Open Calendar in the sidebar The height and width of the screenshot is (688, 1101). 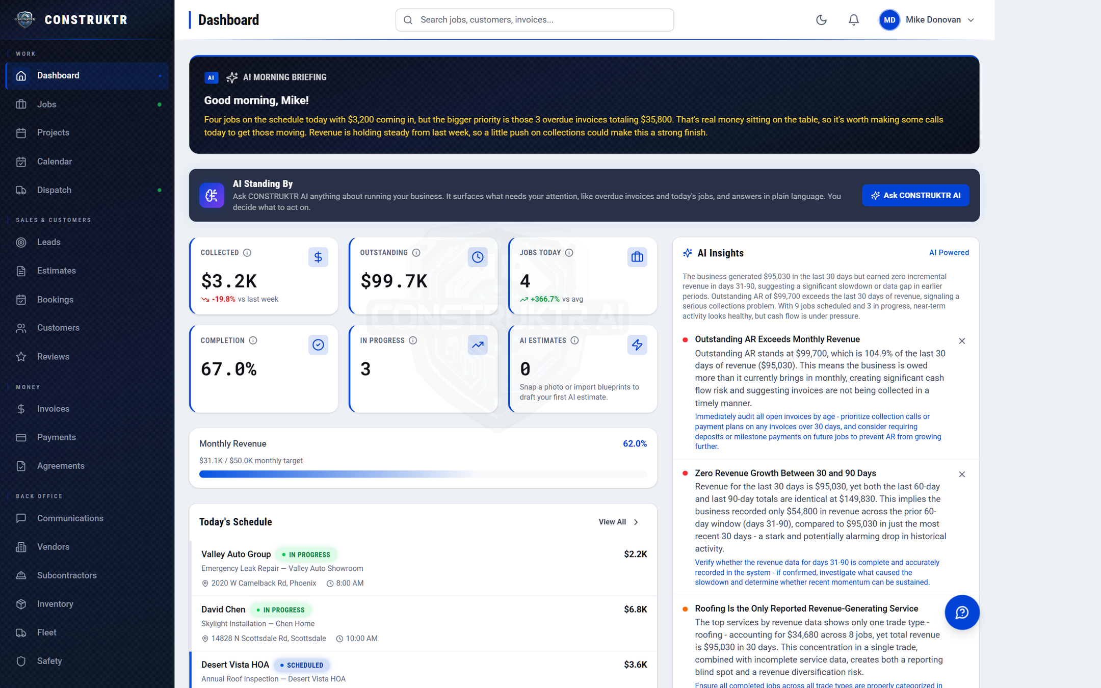point(87,161)
